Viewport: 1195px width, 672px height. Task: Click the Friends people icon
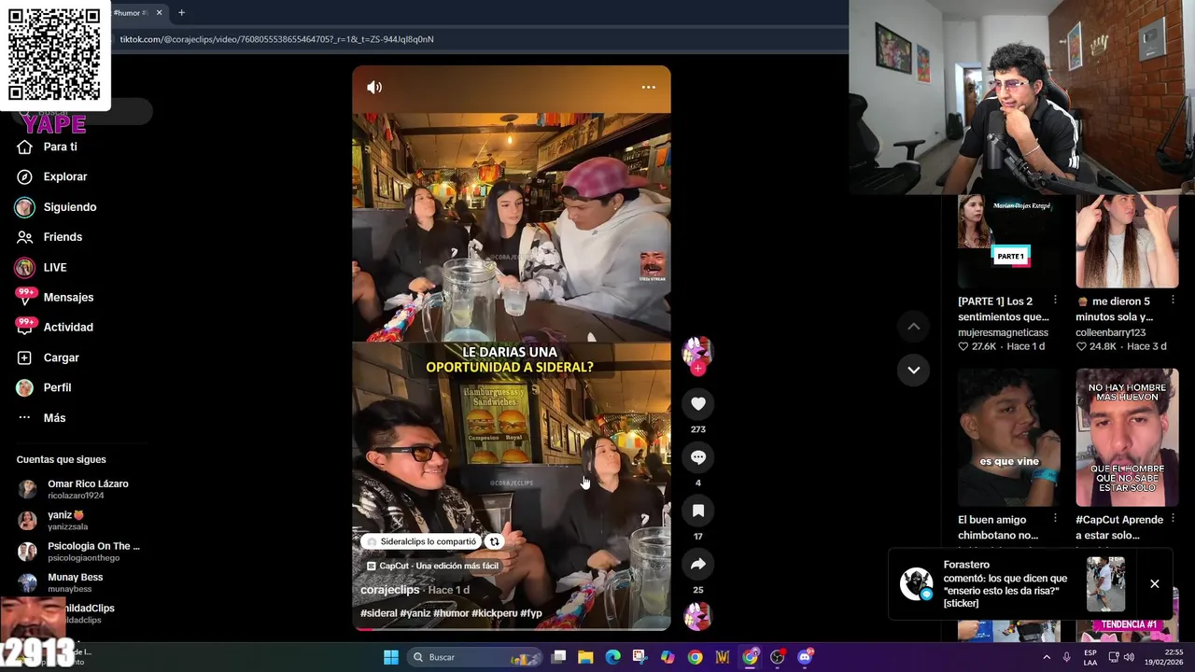pyautogui.click(x=24, y=237)
